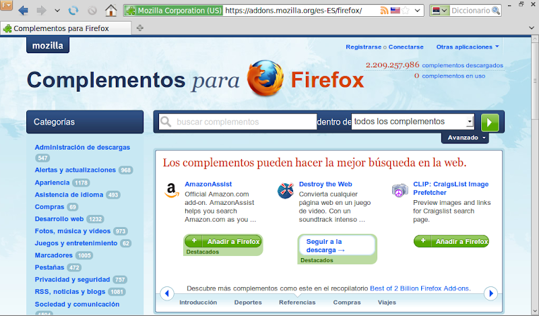Viewport: 539px width, 316px height.
Task: Click Seguir a la descarga button
Action: point(337,245)
